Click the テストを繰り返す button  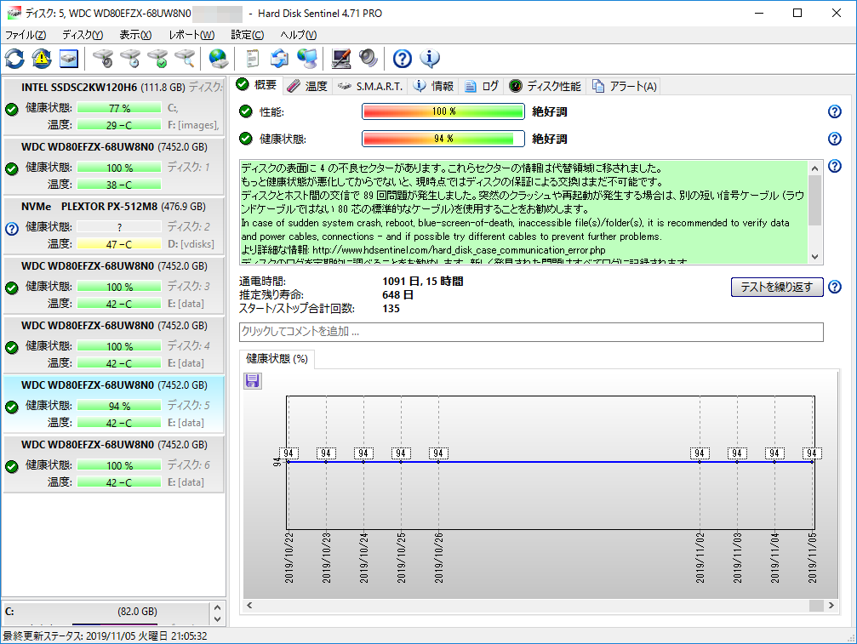coord(777,287)
